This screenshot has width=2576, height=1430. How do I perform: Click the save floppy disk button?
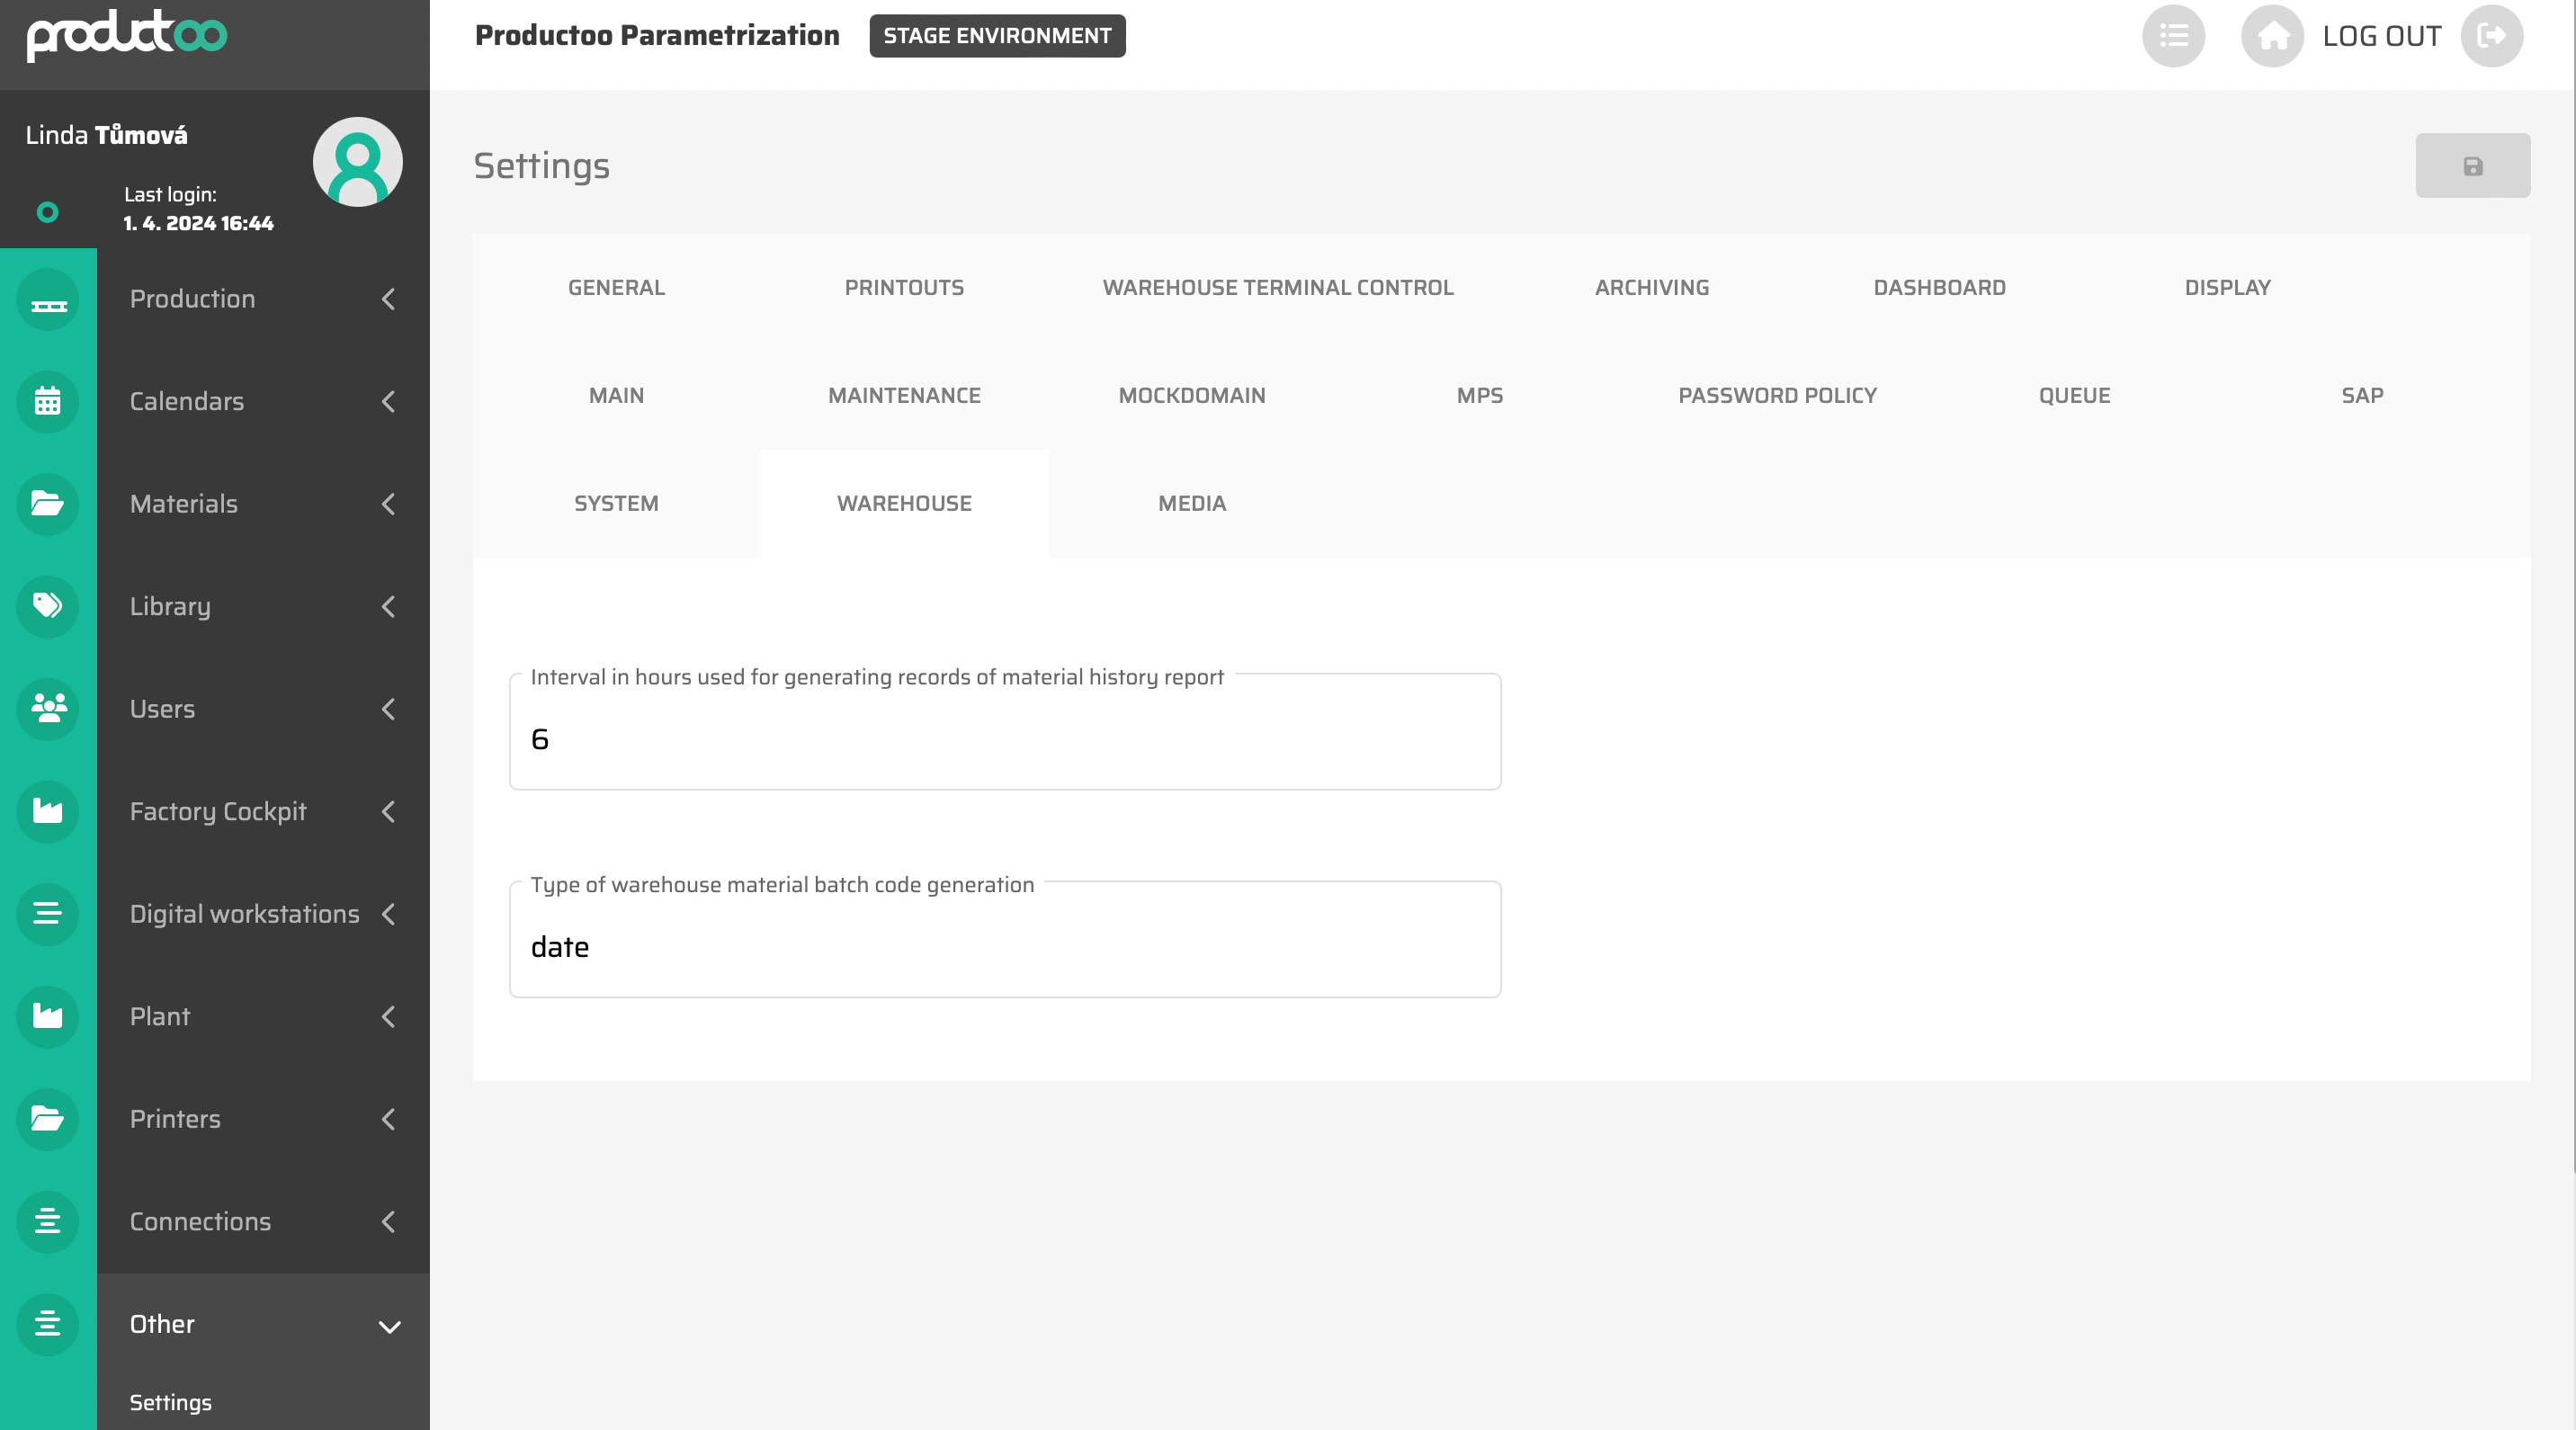pyautogui.click(x=2472, y=166)
